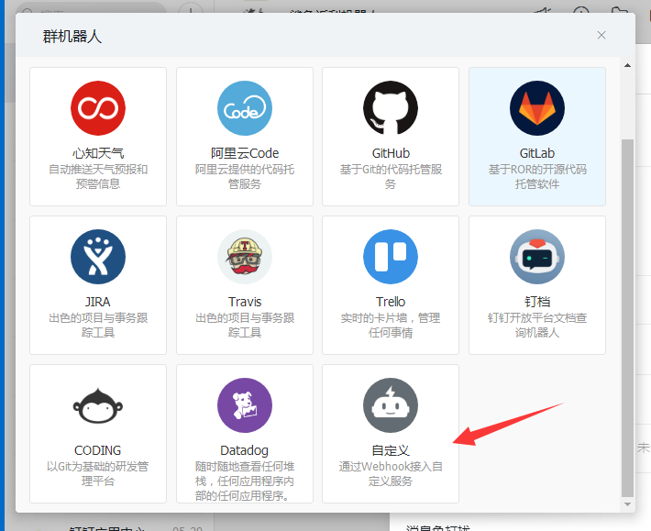The image size is (651, 531).
Task: Click the CODING name label
Action: [98, 450]
